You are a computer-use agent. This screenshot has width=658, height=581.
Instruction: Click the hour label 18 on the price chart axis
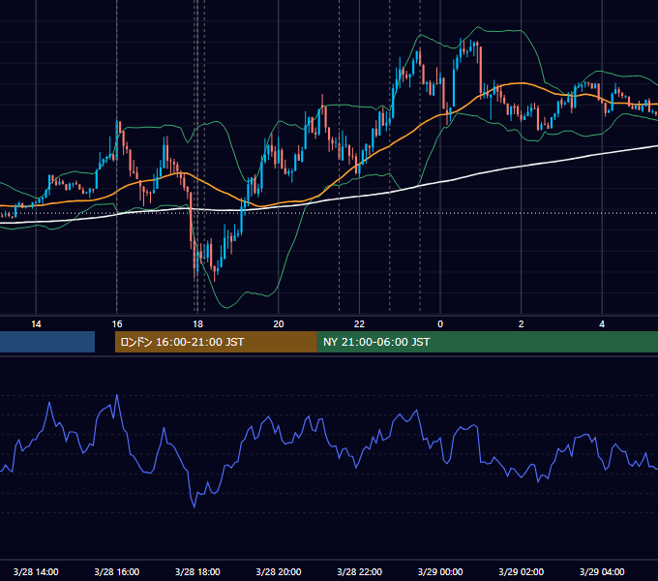click(197, 324)
